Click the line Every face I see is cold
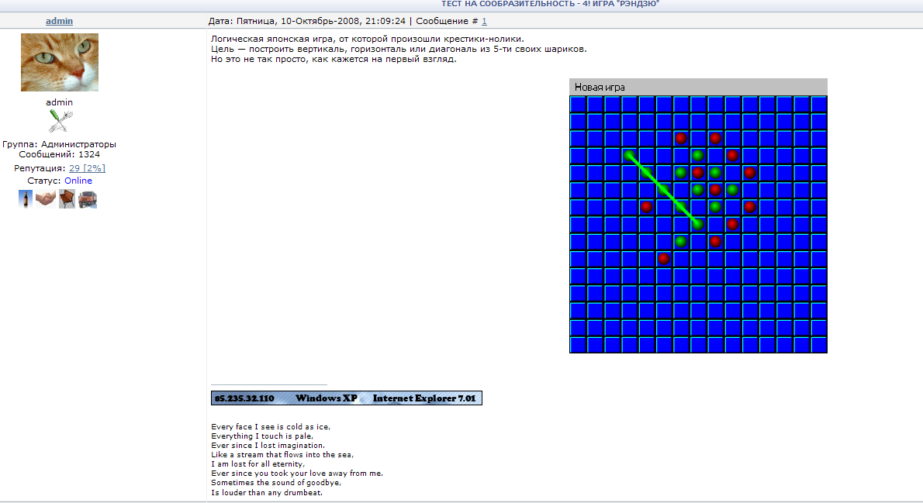Viewport: 923px width, 503px height. point(271,426)
